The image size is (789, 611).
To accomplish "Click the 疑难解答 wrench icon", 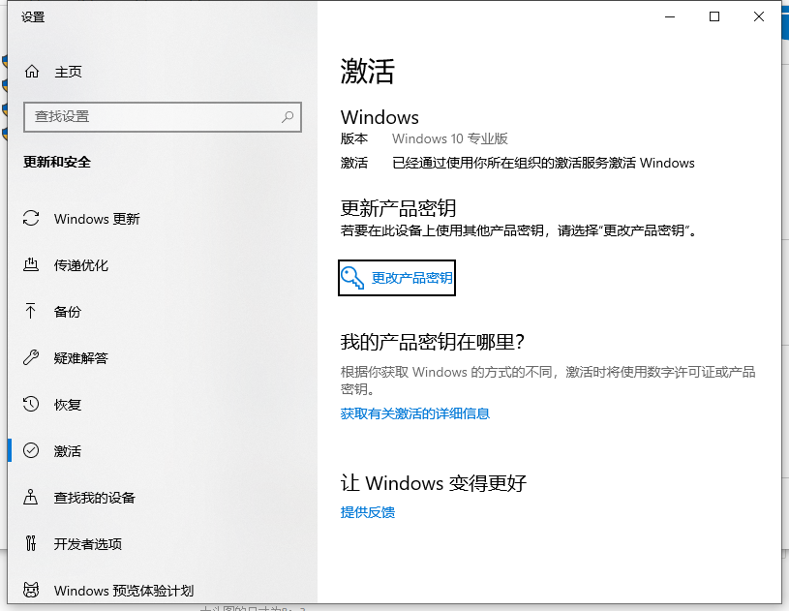I will point(31,357).
